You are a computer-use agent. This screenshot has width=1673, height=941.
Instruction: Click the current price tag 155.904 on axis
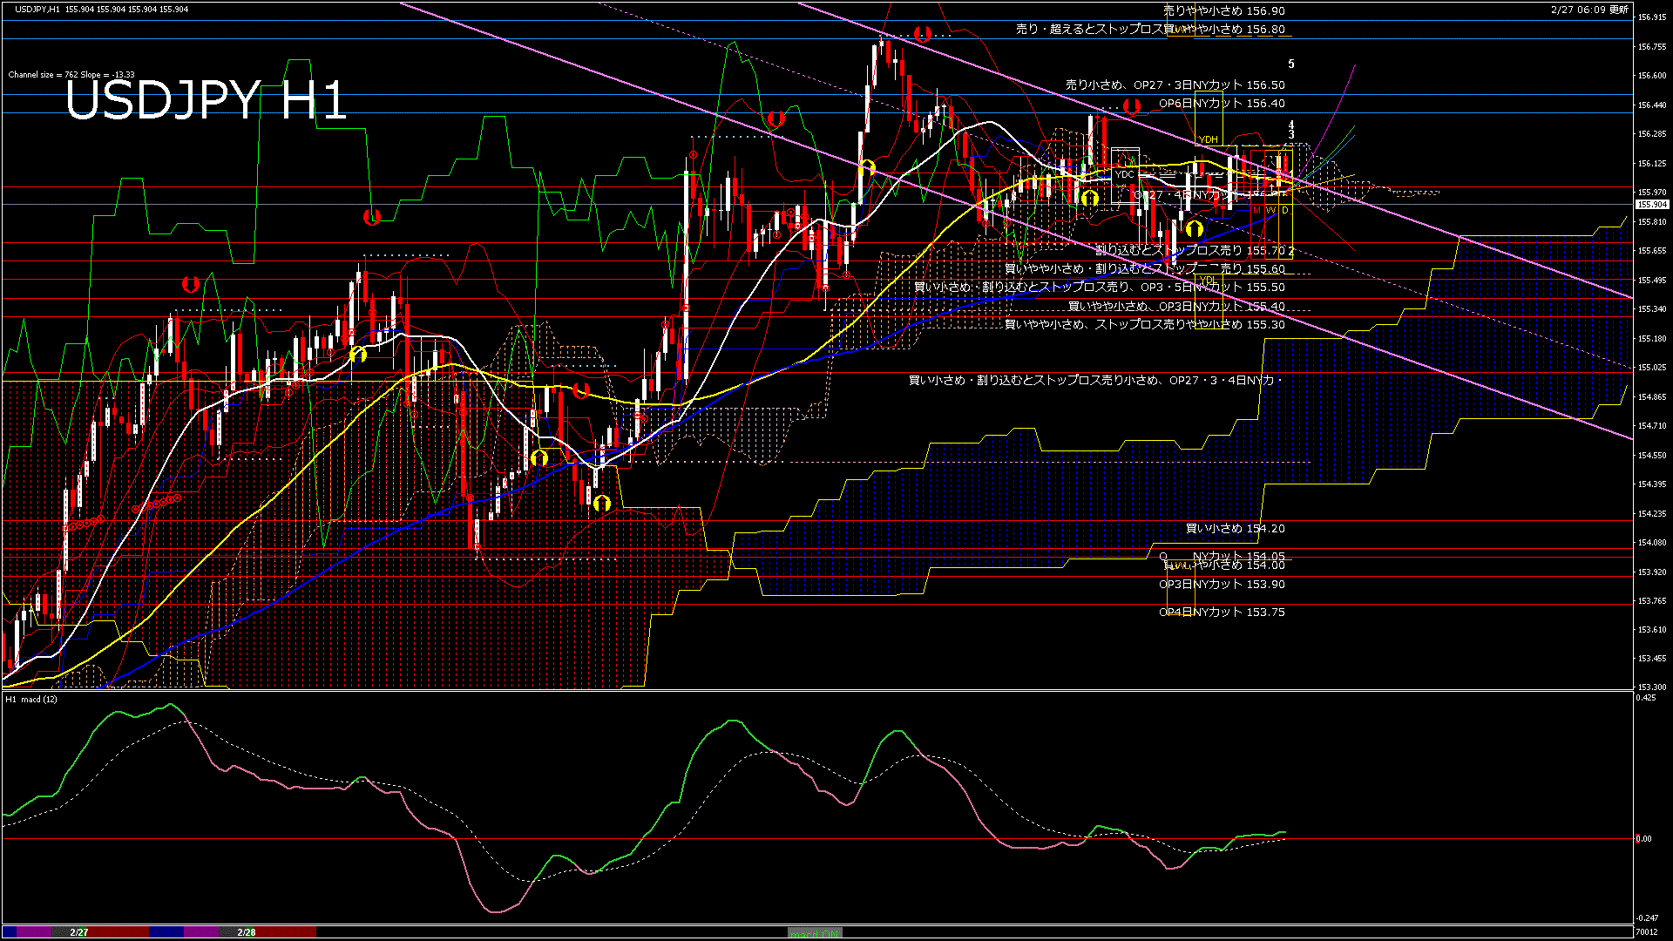click(x=1651, y=205)
